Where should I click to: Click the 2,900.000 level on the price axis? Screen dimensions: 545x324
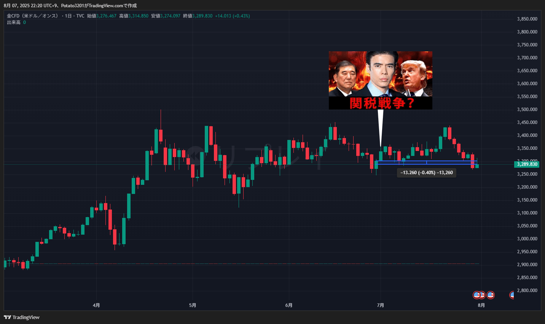click(527, 265)
